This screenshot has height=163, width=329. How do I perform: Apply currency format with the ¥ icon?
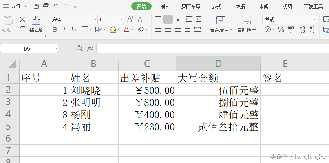tap(267, 29)
